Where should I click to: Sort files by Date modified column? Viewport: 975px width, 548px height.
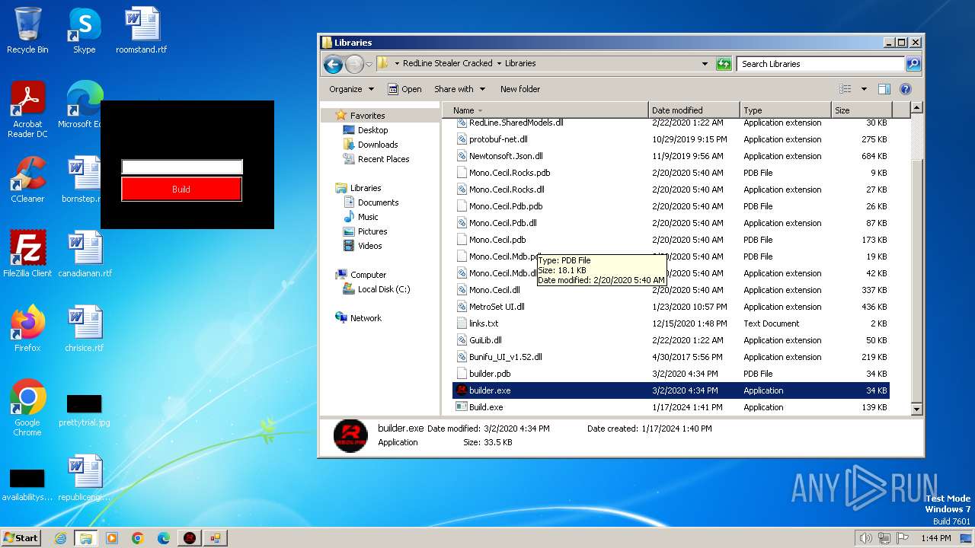pyautogui.click(x=694, y=110)
